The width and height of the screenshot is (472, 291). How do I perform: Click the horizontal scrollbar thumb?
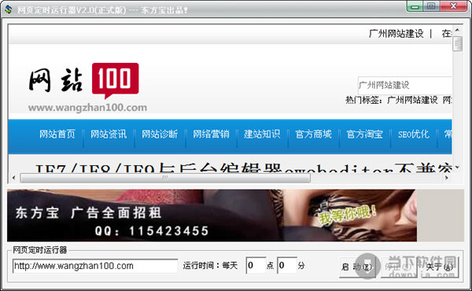165,178
